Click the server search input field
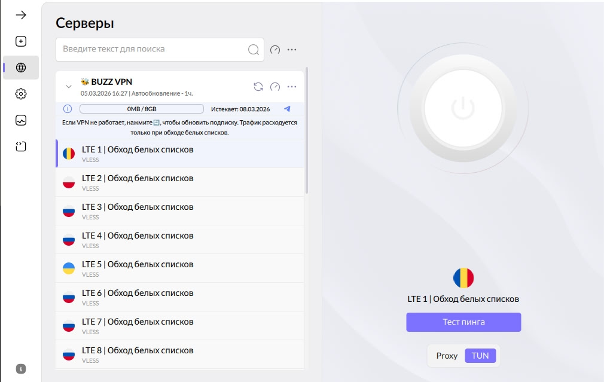The height and width of the screenshot is (382, 604). (152, 50)
